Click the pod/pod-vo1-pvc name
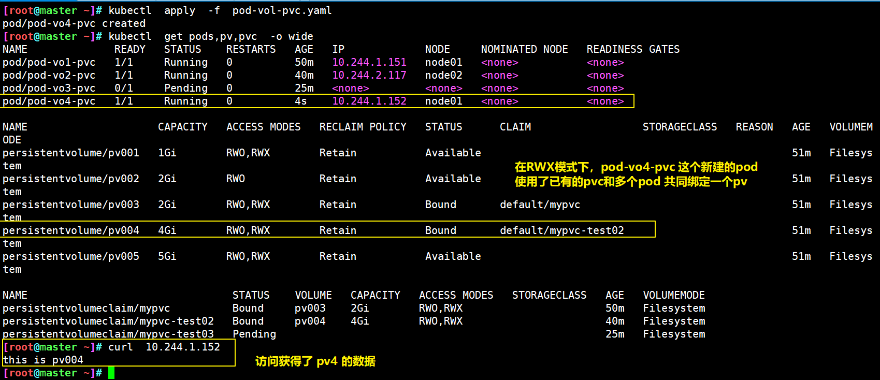The width and height of the screenshot is (880, 380). [x=49, y=62]
